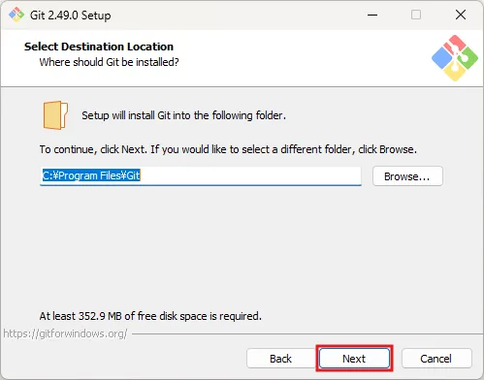This screenshot has height=380, width=484.
Task: Click "Where should Git be installed?" subtitle
Action: [109, 62]
